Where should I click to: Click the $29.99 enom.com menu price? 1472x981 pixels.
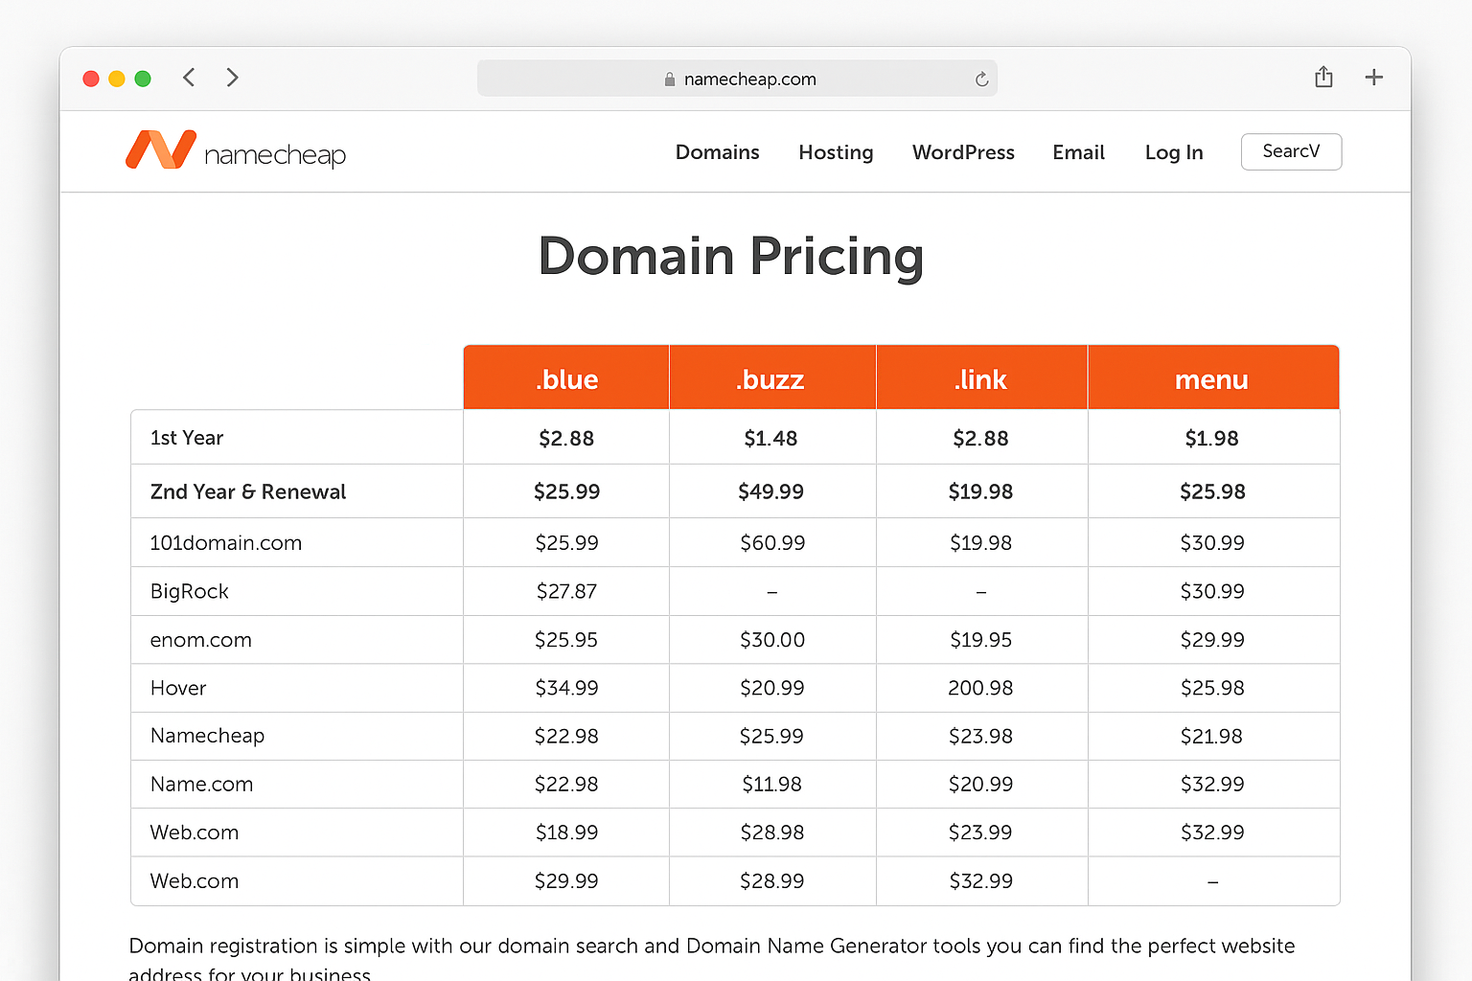click(x=1212, y=639)
